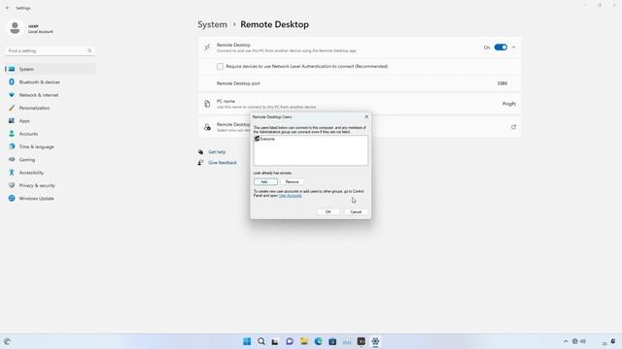Click Cancel in Remote Desktop Users dialog

pos(356,211)
